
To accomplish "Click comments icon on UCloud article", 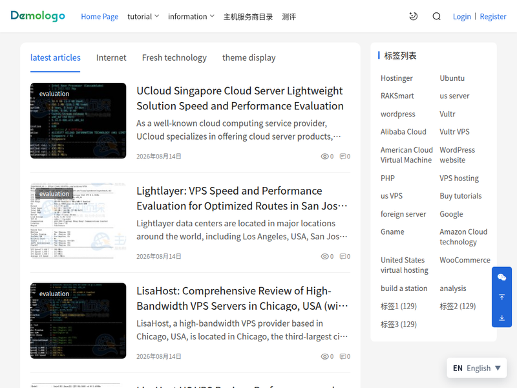I will [343, 156].
